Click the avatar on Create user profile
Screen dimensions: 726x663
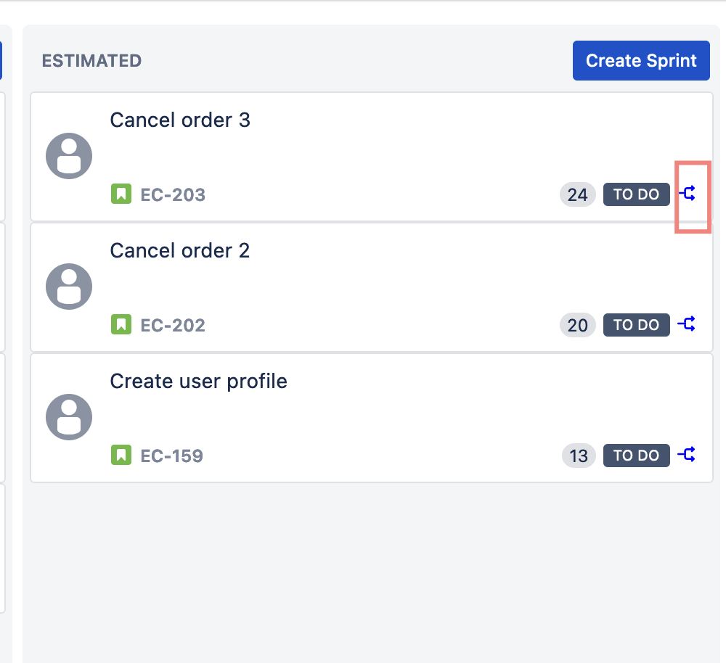pyautogui.click(x=69, y=417)
